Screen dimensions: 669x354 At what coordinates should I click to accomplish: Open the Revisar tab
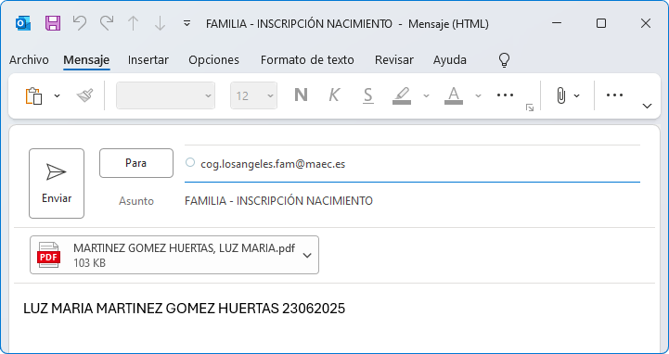coord(393,60)
